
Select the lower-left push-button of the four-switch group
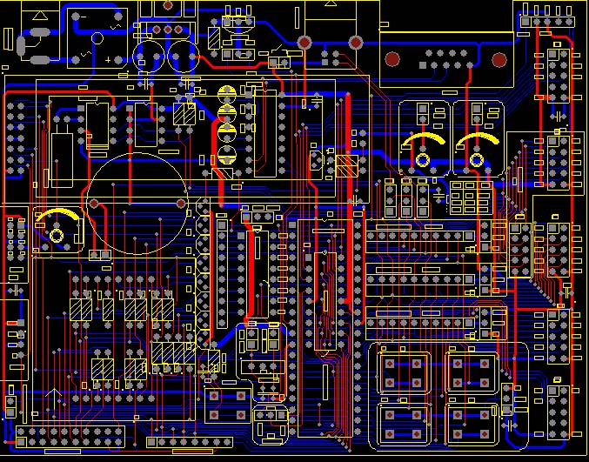404,425
